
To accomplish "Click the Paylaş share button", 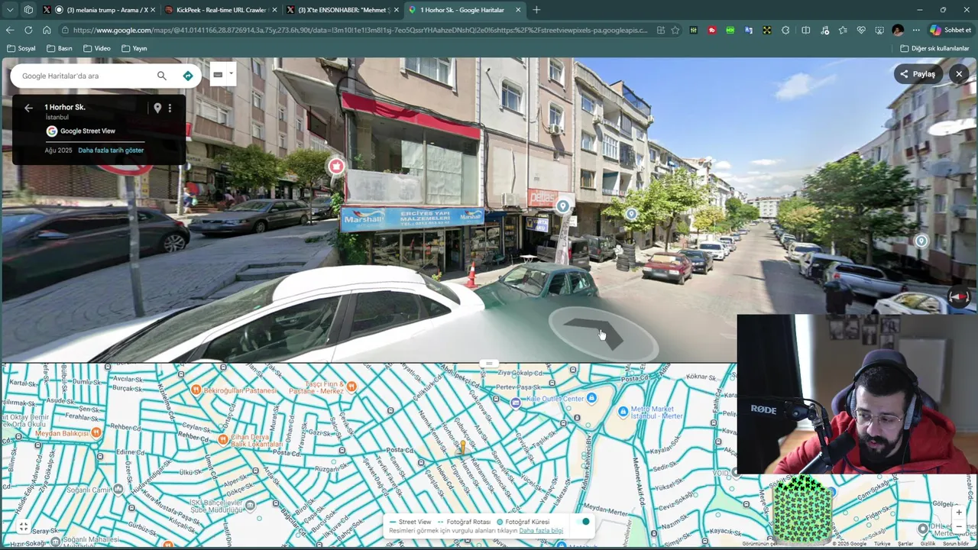I will click(x=918, y=74).
